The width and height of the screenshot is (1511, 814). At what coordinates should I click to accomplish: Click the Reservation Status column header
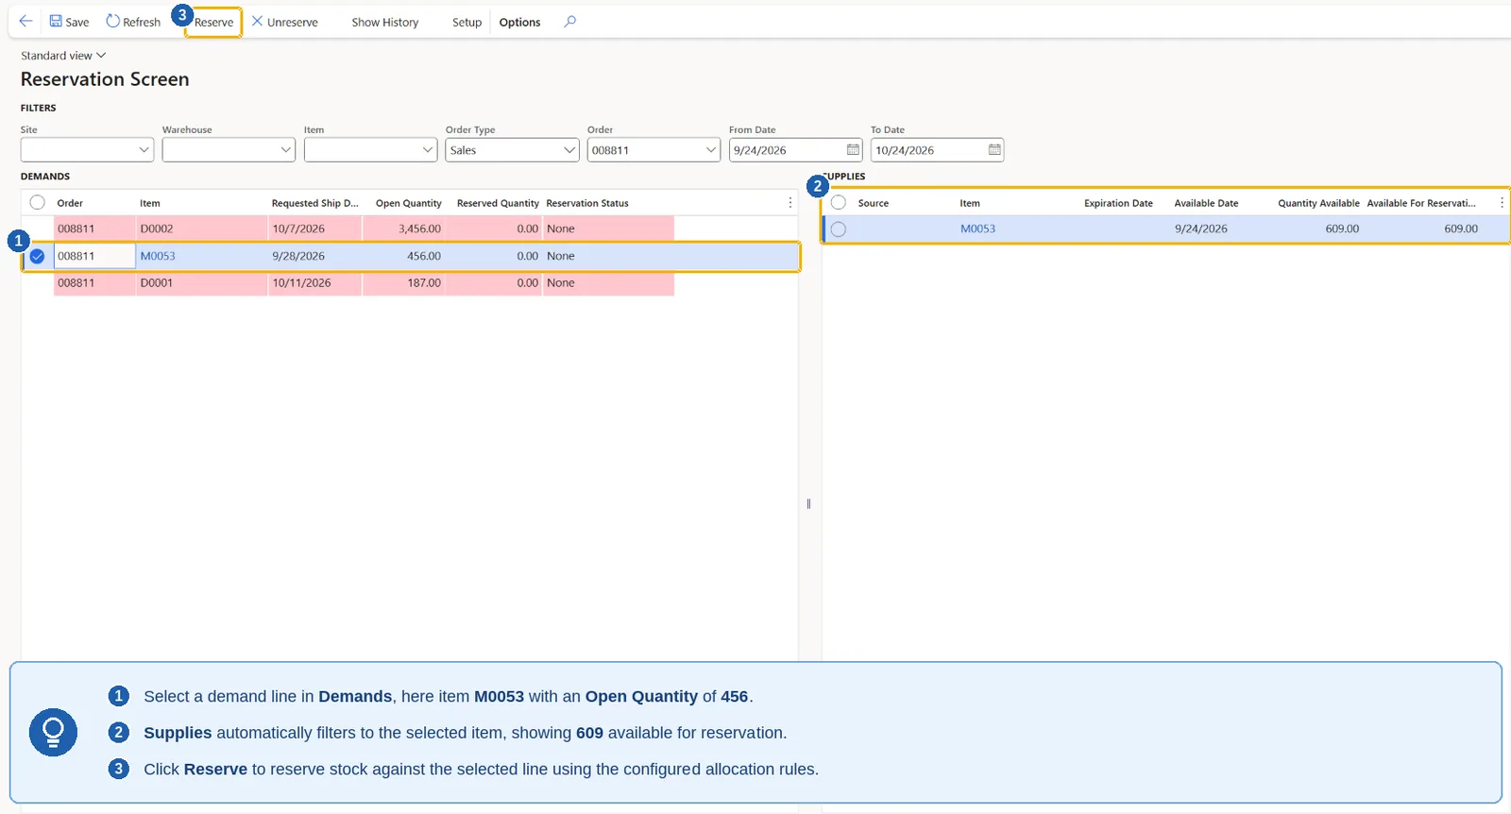click(x=587, y=203)
